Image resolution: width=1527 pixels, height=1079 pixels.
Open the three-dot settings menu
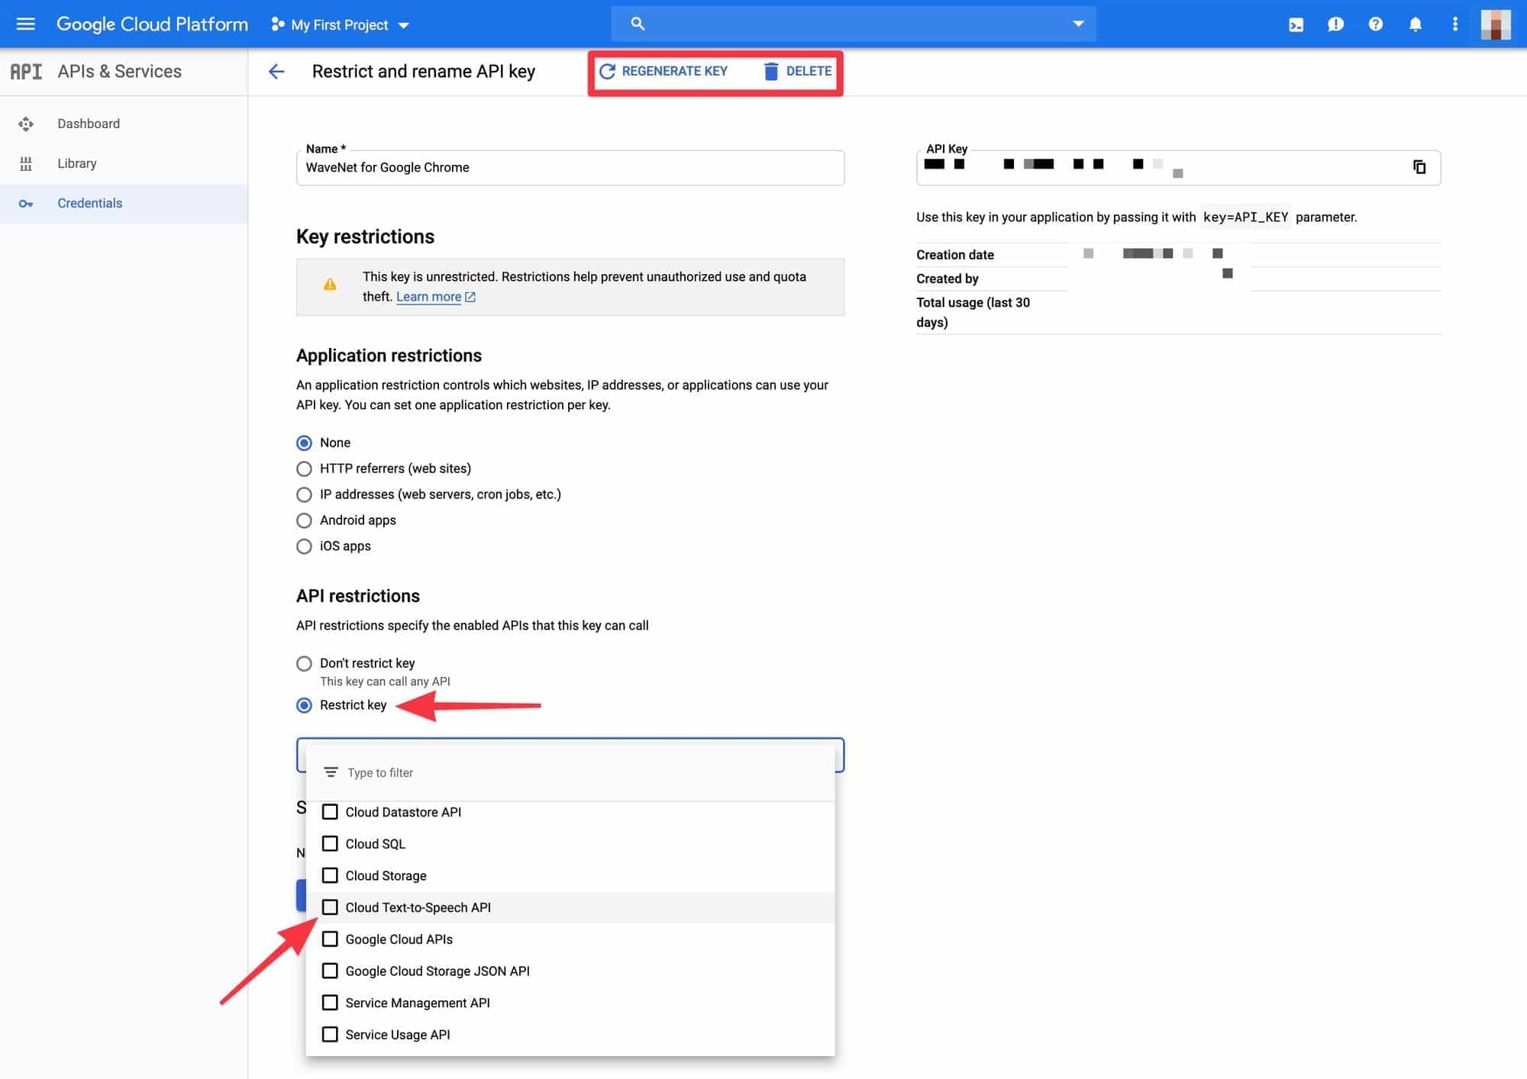tap(1454, 24)
